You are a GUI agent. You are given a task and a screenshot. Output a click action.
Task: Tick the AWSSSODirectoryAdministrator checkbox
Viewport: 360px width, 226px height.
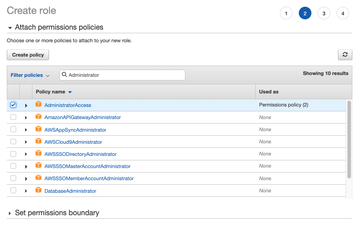(x=13, y=154)
